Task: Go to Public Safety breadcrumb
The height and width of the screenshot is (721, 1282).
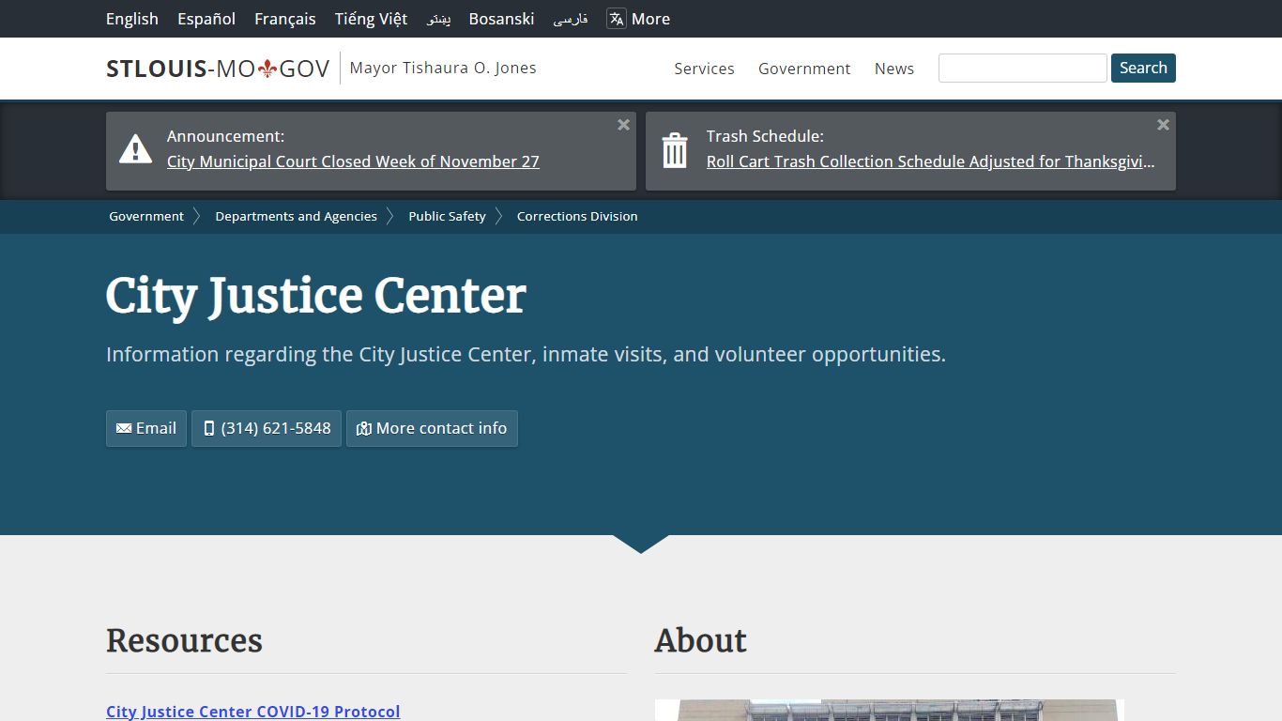Action: coord(447,216)
